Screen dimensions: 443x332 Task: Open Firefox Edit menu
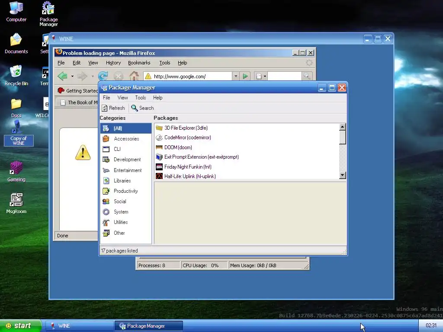click(77, 63)
